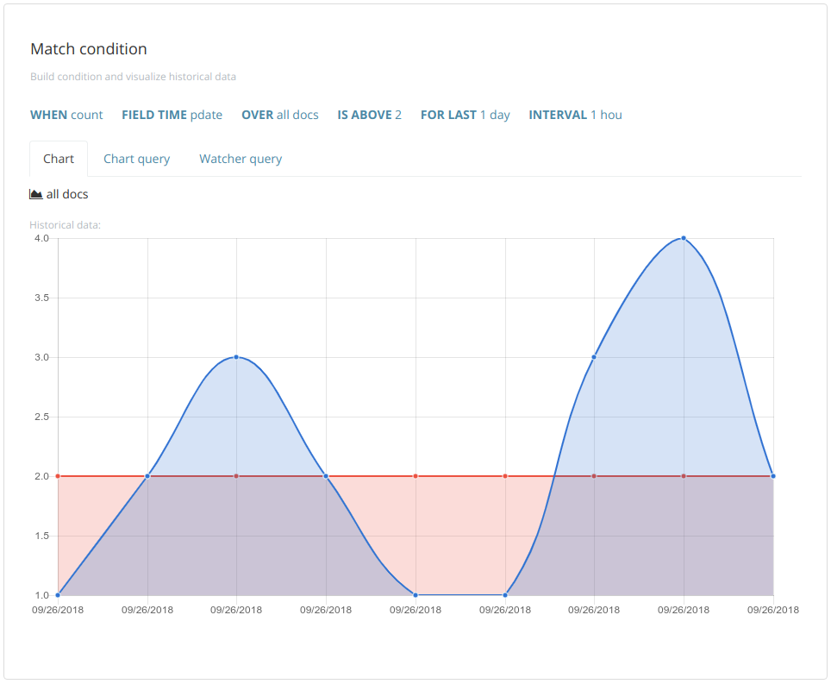The height and width of the screenshot is (684, 831).
Task: Open the FIELD TIME pdate selector
Action: 172,115
